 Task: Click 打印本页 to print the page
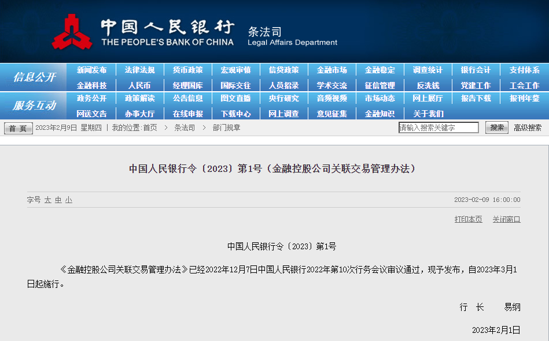[468, 219]
